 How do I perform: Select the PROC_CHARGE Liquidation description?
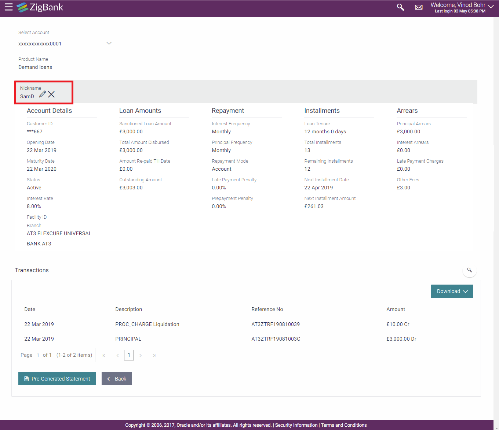point(147,324)
